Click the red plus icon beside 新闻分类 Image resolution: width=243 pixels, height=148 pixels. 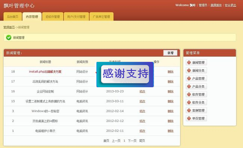click(x=189, y=70)
